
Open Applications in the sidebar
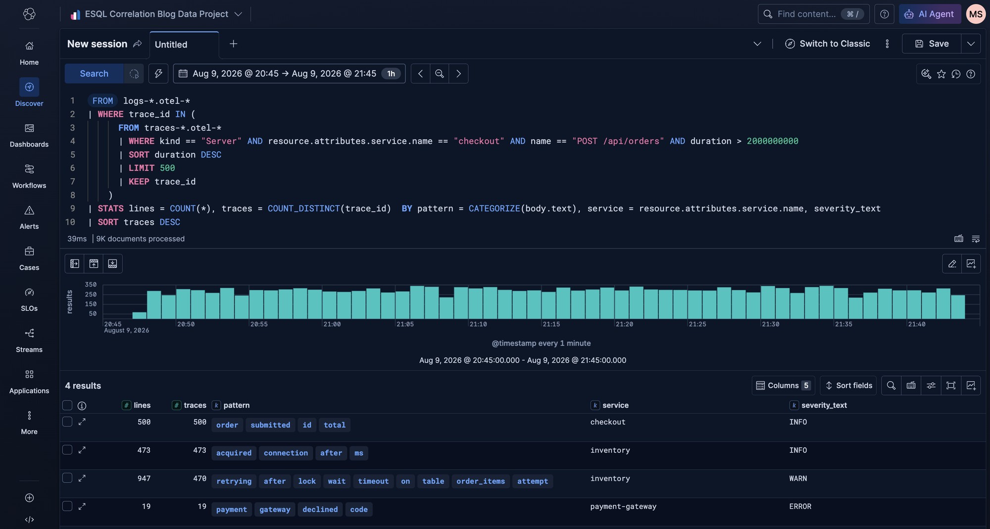pos(29,382)
